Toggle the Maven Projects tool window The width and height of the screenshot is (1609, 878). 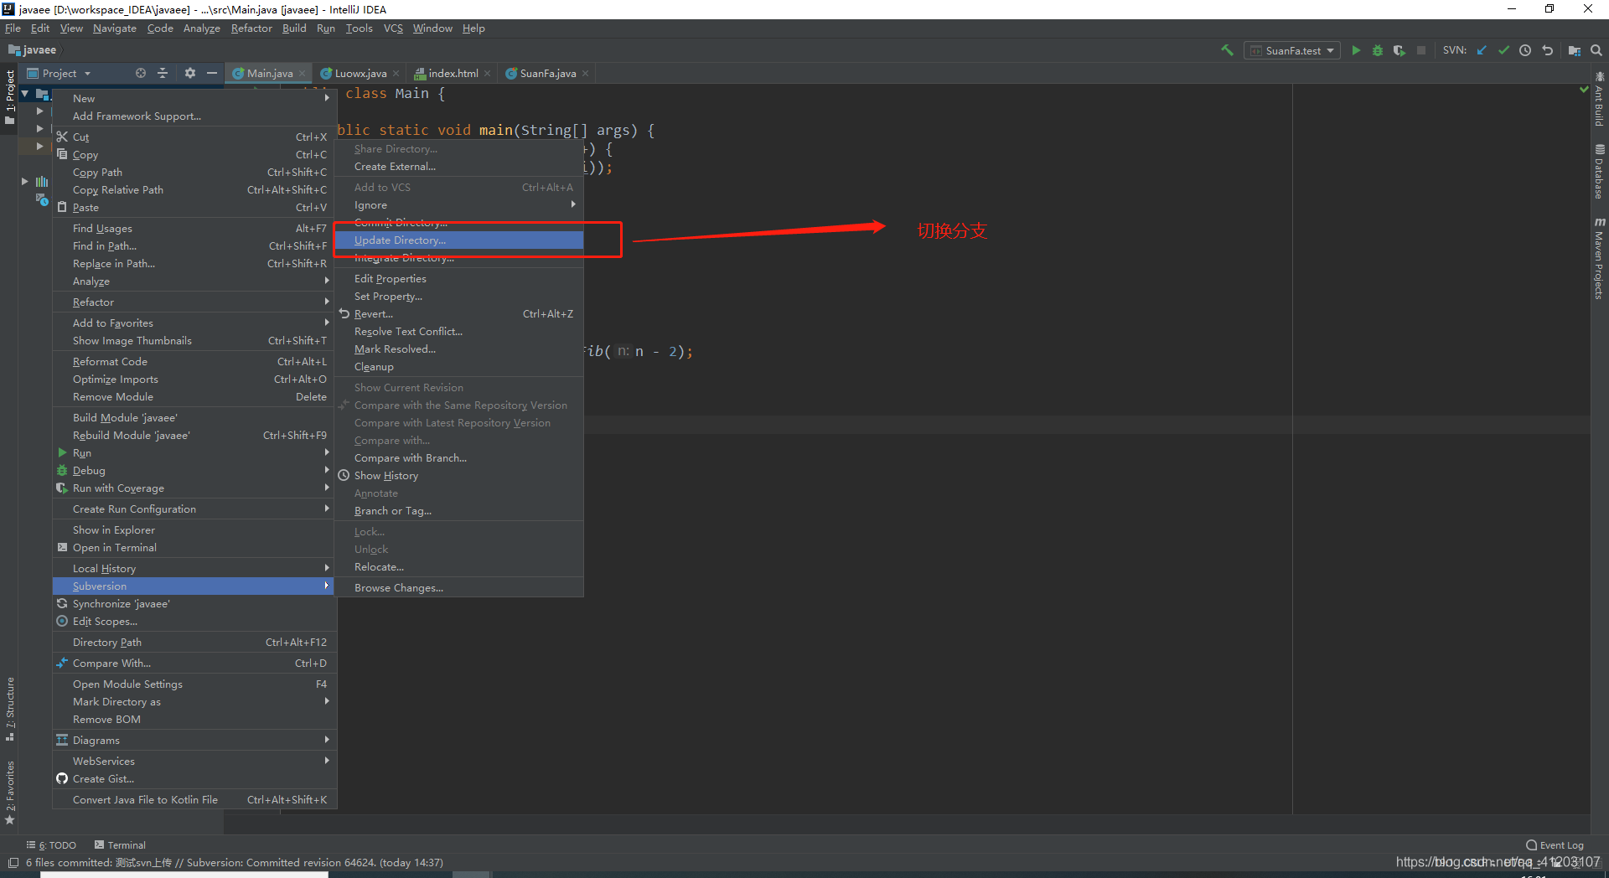click(x=1599, y=258)
